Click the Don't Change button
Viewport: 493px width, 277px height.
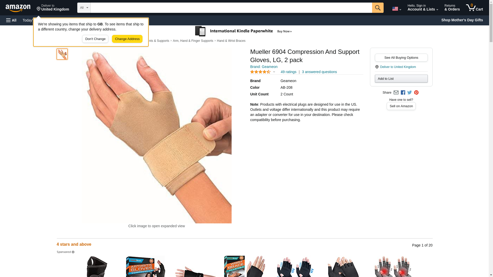coord(95,39)
